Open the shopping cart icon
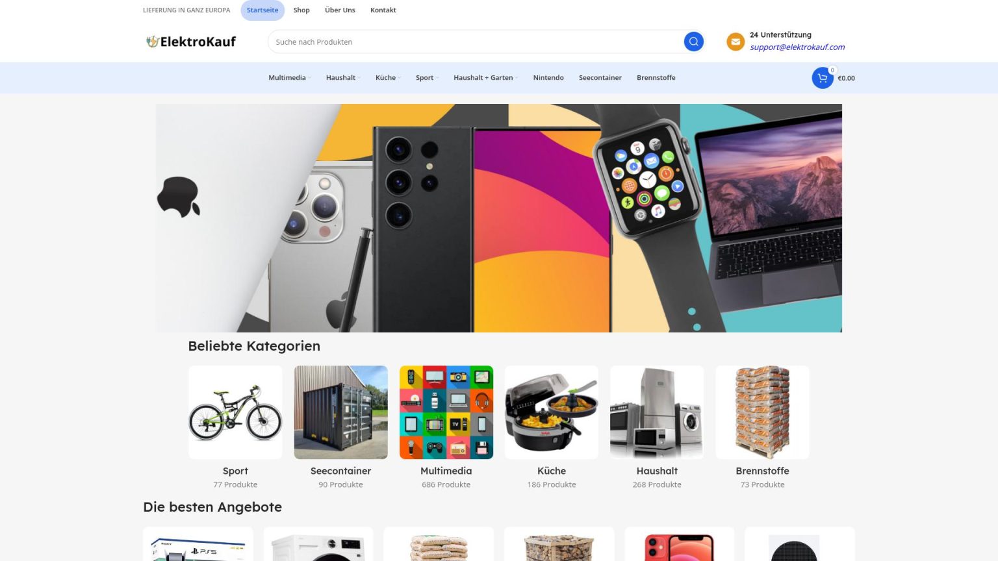 click(823, 78)
